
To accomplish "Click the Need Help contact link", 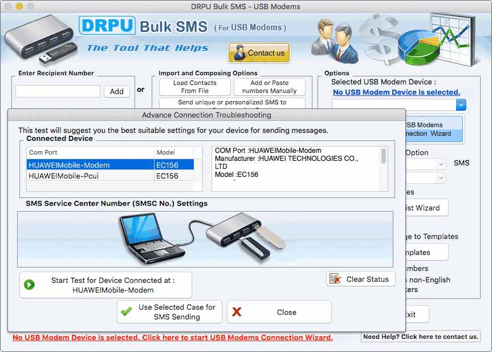I will pyautogui.click(x=421, y=337).
